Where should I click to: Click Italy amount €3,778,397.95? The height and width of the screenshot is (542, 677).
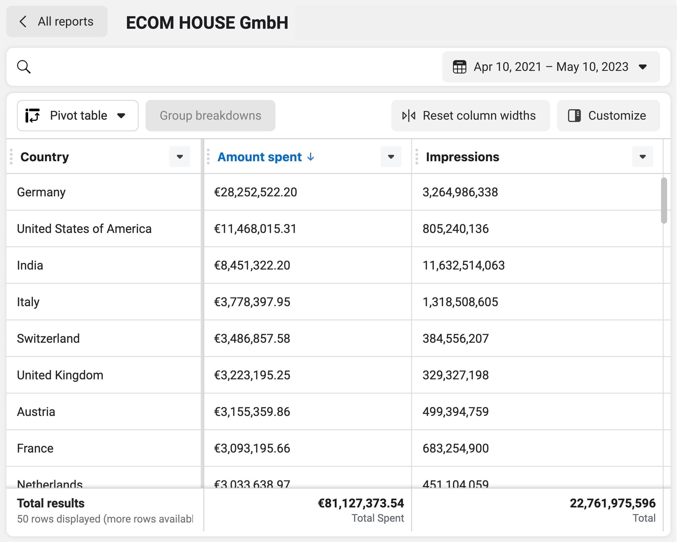point(252,302)
